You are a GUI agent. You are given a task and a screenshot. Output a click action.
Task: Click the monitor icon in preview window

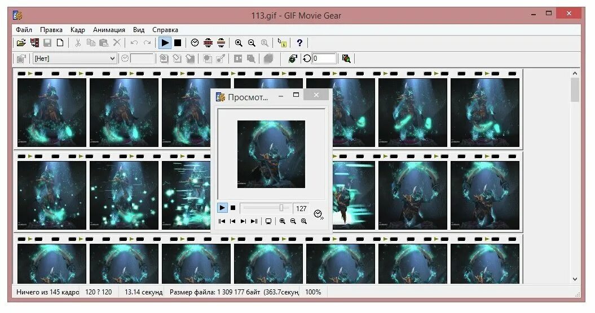point(268,221)
